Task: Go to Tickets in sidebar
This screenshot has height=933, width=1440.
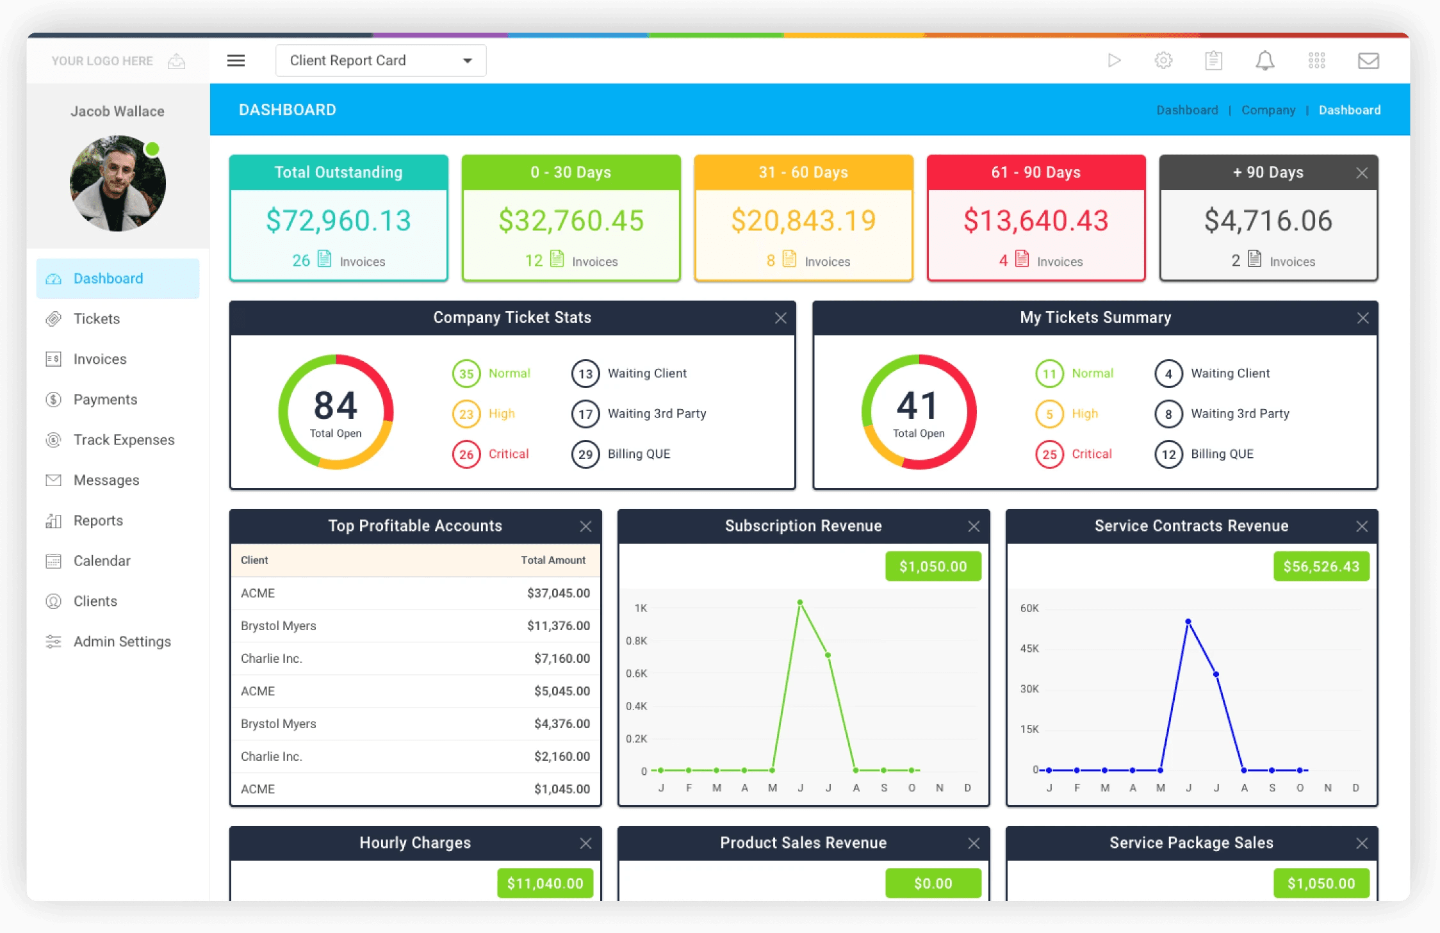Action: click(97, 319)
